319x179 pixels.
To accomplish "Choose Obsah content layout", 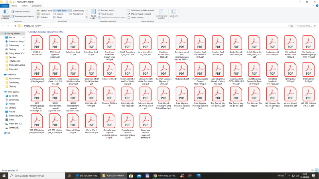I will pos(58,17).
